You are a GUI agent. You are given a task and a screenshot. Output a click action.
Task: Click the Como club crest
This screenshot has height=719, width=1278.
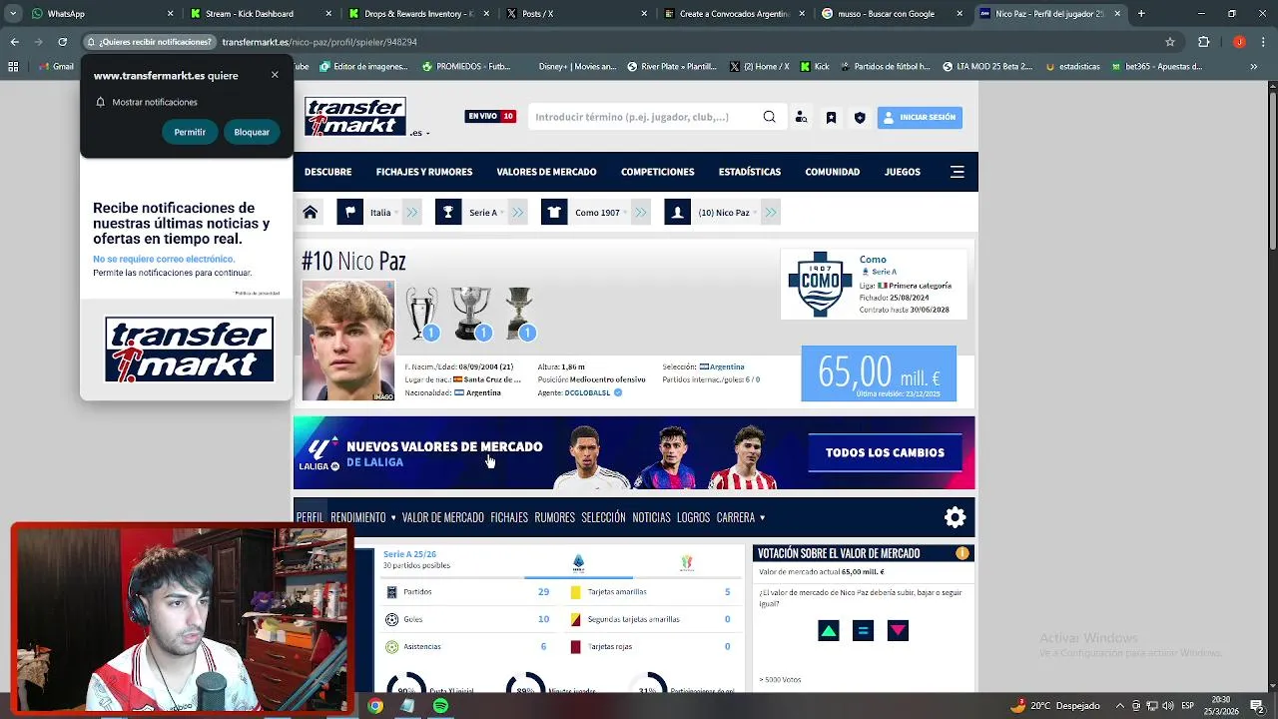pos(821,285)
